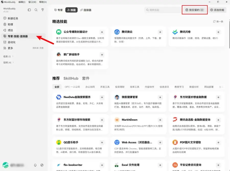This screenshot has width=230, height=171.
Task: Add the QQ音乐助手 skill with plus
Action: pyautogui.click(x=102, y=143)
